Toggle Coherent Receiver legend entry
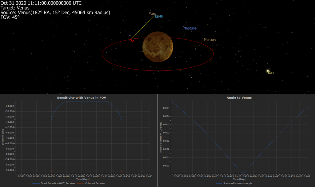This screenshot has width=315, height=187. [x=95, y=183]
